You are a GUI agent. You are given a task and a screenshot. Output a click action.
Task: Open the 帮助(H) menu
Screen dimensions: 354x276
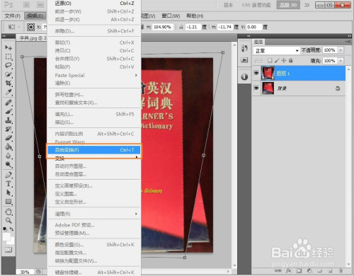tap(195, 16)
